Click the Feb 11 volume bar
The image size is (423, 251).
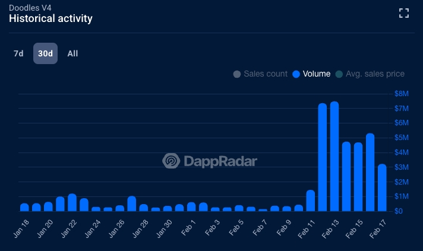click(311, 201)
